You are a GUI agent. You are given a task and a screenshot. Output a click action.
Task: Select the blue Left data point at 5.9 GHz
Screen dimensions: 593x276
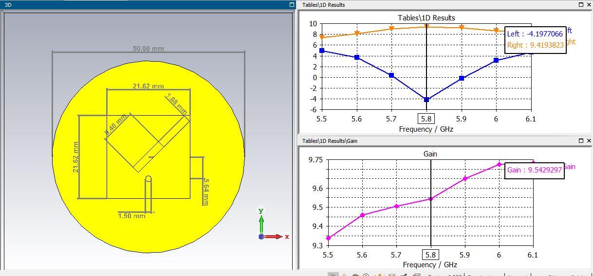pos(462,78)
